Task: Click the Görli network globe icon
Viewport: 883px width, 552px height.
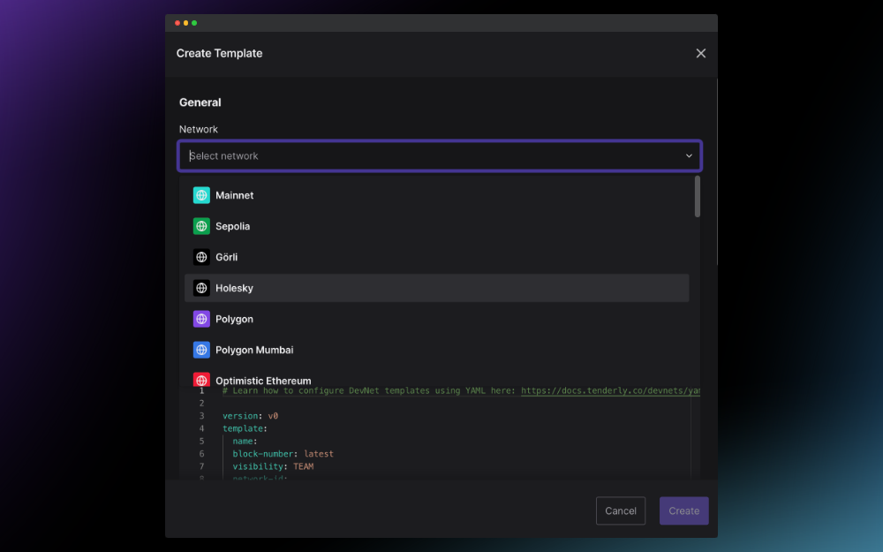Action: 201,257
